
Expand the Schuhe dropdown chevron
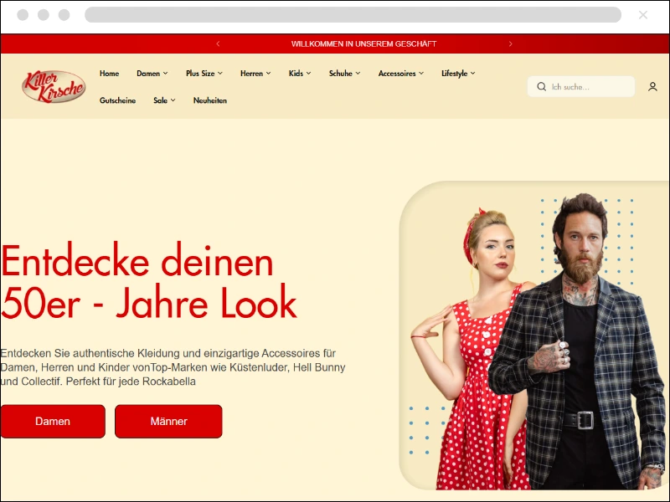[358, 74]
